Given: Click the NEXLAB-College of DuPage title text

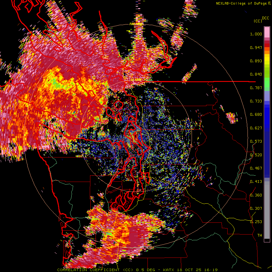Looking at the screenshot, I should 243,3.
